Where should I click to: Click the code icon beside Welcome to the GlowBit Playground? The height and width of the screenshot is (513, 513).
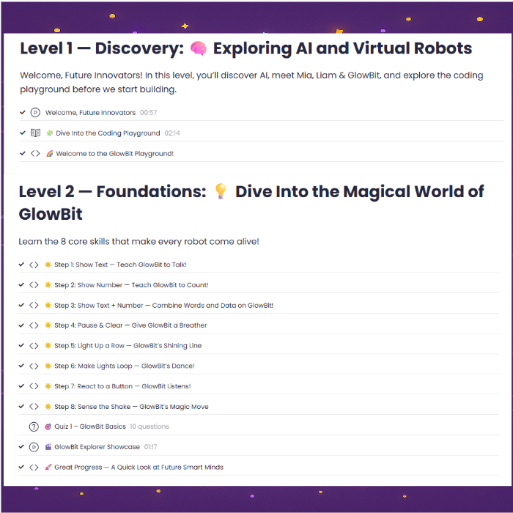coord(34,154)
